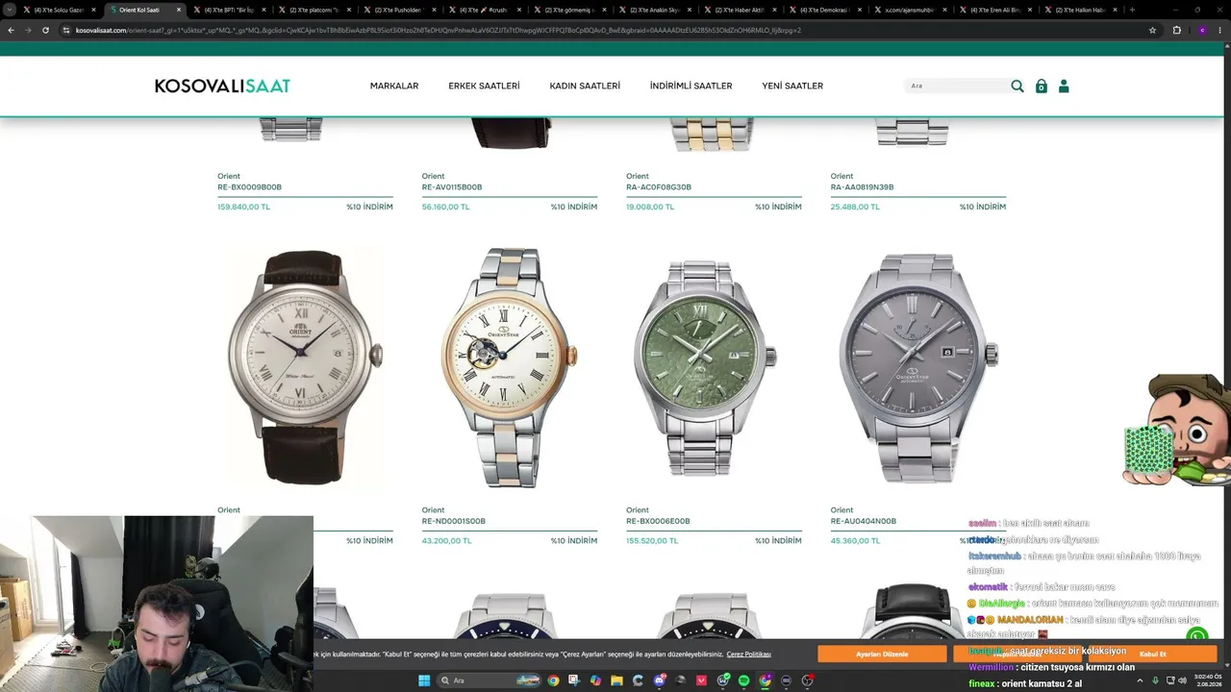
Task: Close the Orient Kol Saati tab
Action: [x=178, y=10]
